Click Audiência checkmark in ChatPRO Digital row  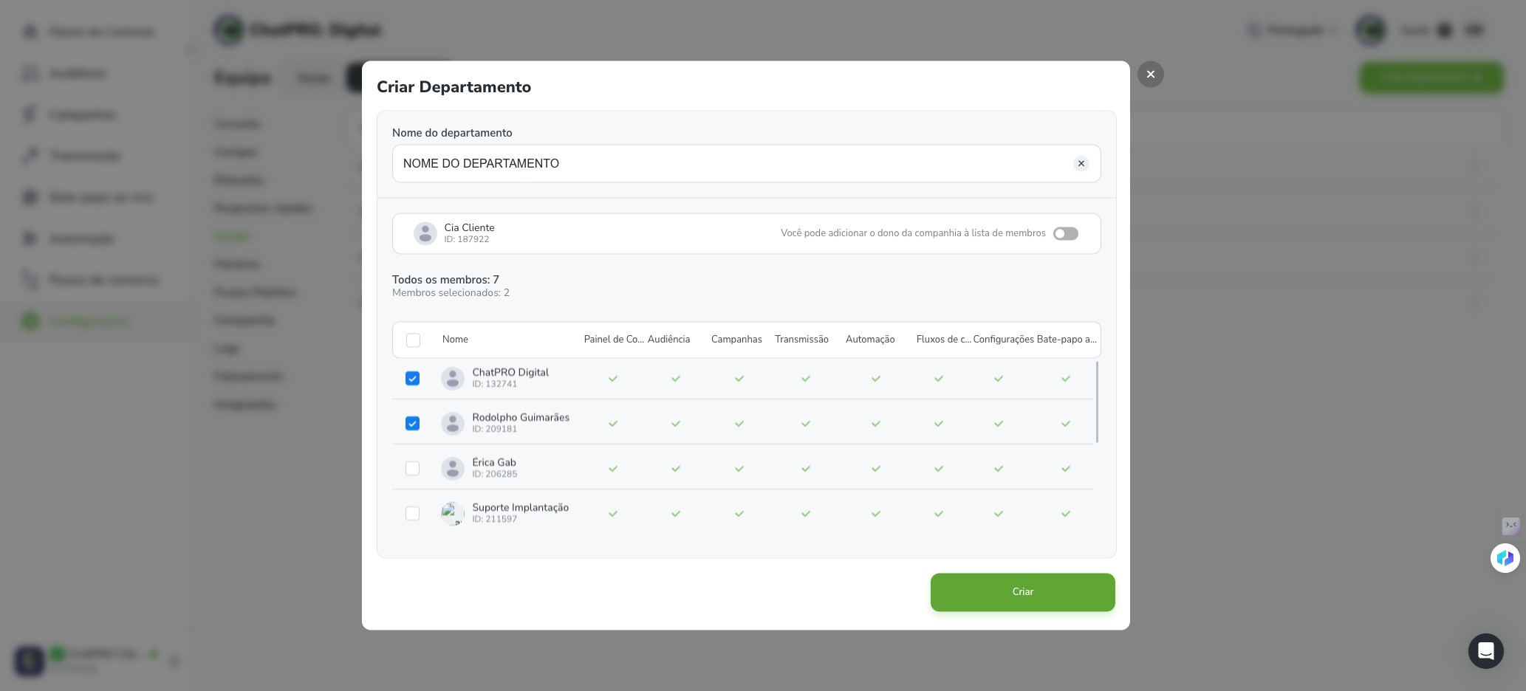[x=676, y=379]
